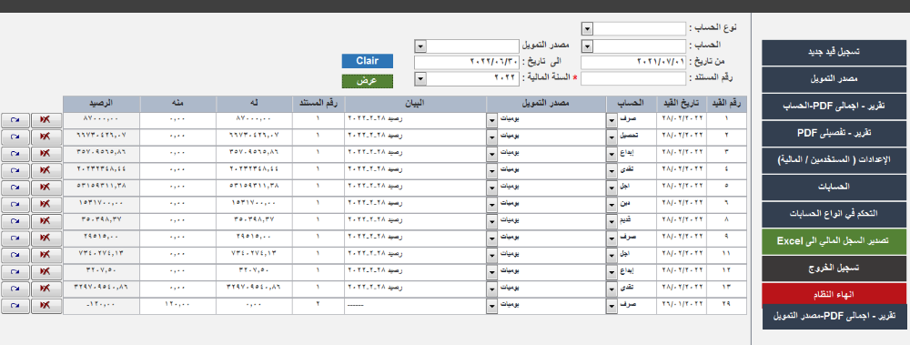This screenshot has height=345, width=910.
Task: Open مصدر التمويل dropdown in entry 5 row
Action: [x=492, y=188]
